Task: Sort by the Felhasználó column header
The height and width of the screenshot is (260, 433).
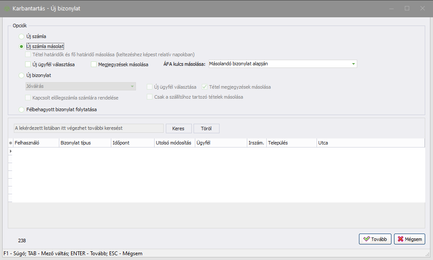Action: click(x=36, y=143)
